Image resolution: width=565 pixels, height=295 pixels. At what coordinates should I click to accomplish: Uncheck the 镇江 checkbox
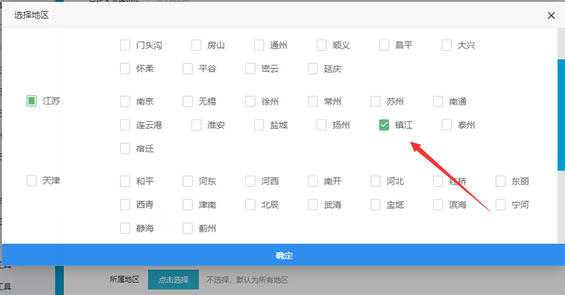point(384,125)
